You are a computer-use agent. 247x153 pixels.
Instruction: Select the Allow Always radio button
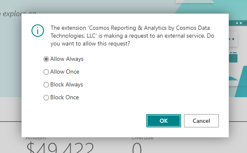click(x=46, y=59)
